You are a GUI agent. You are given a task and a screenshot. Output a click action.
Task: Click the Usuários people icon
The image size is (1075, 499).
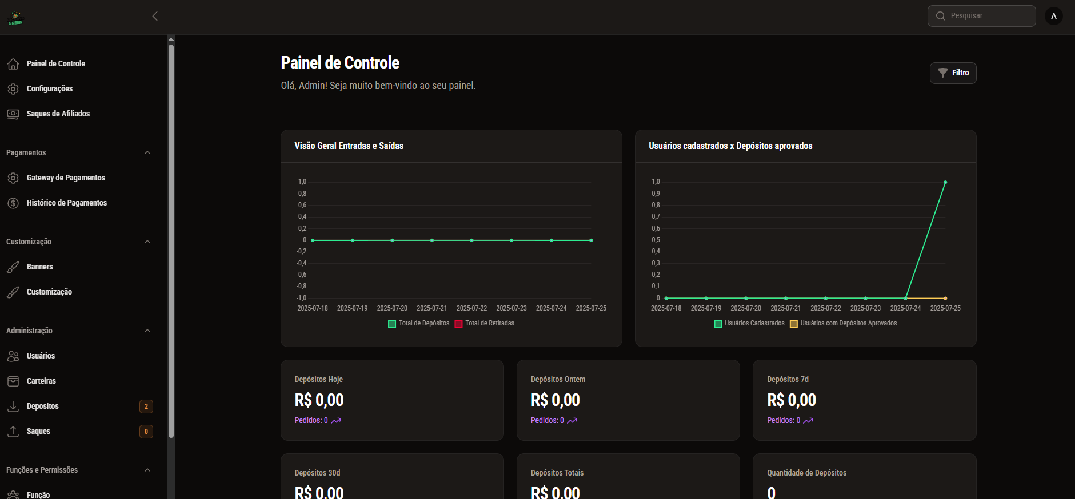(x=13, y=356)
